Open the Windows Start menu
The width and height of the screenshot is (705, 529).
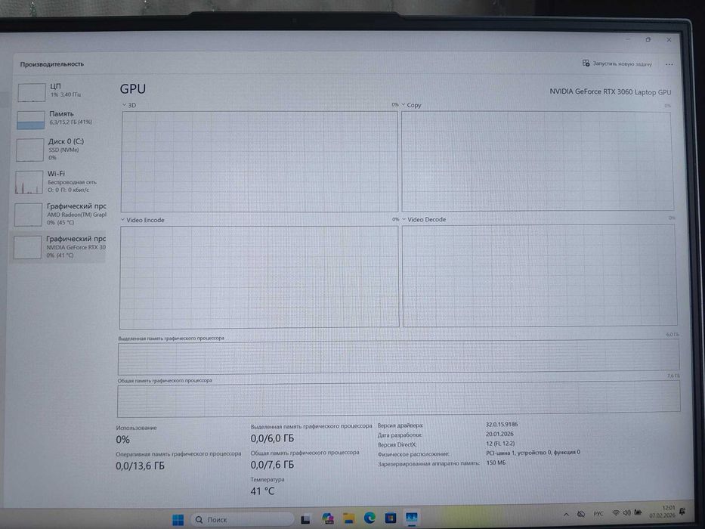[x=178, y=520]
